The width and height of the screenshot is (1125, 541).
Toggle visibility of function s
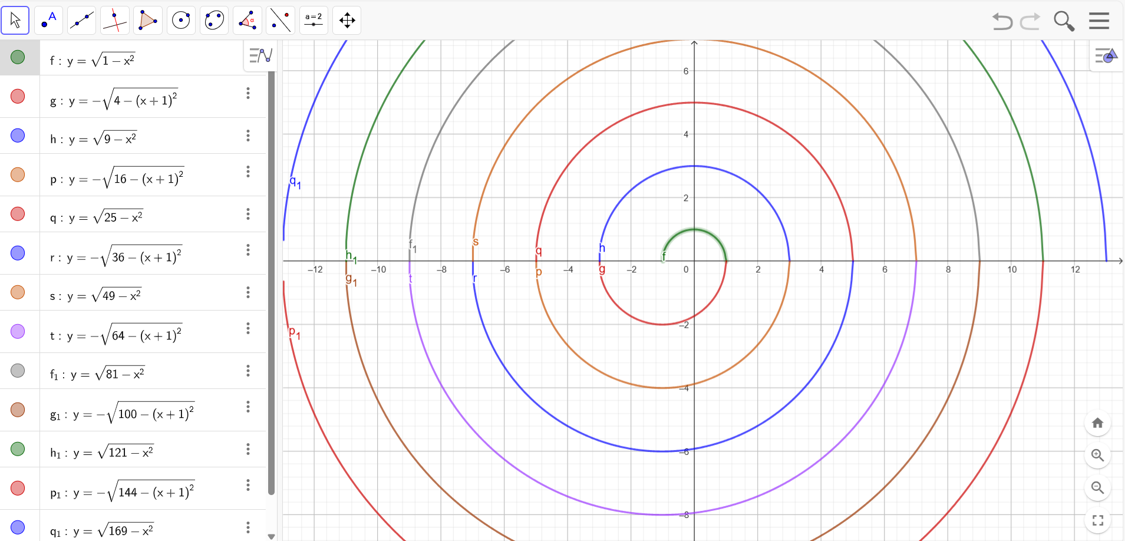click(18, 292)
